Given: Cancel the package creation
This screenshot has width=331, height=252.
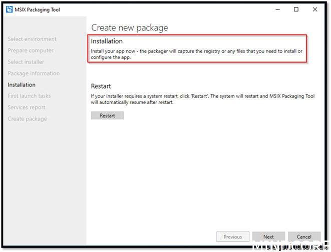Looking at the screenshot, I should 304,237.
